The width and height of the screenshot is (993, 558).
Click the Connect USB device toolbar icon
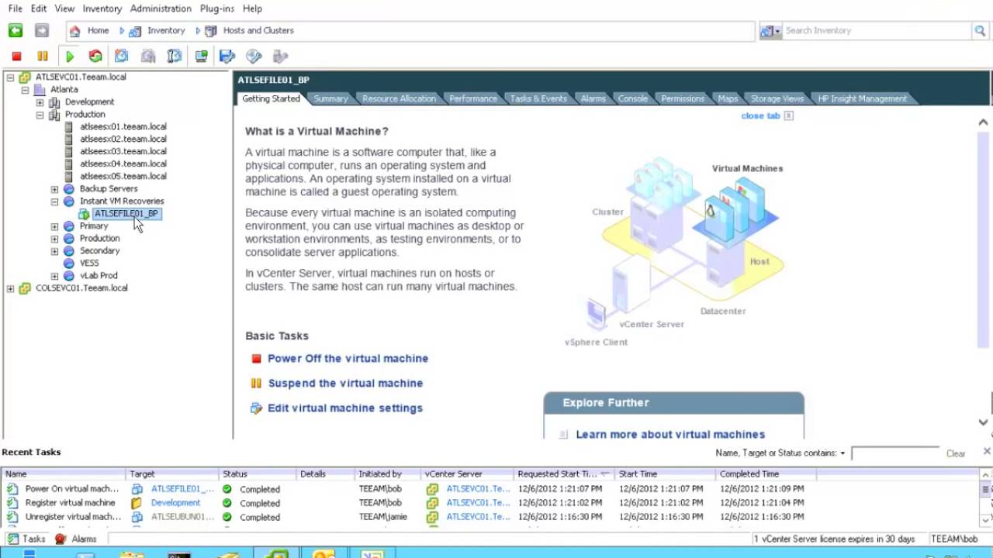coord(280,57)
